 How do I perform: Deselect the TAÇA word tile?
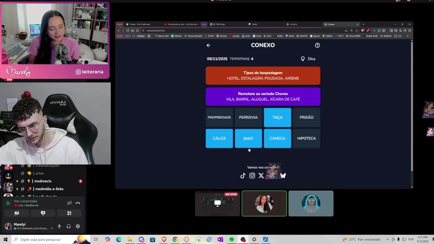[277, 118]
